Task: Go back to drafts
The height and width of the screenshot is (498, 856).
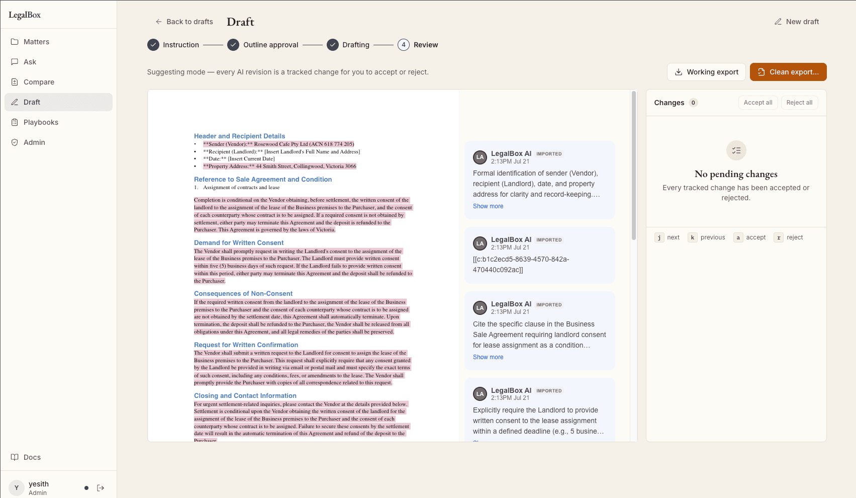Action: (x=184, y=22)
